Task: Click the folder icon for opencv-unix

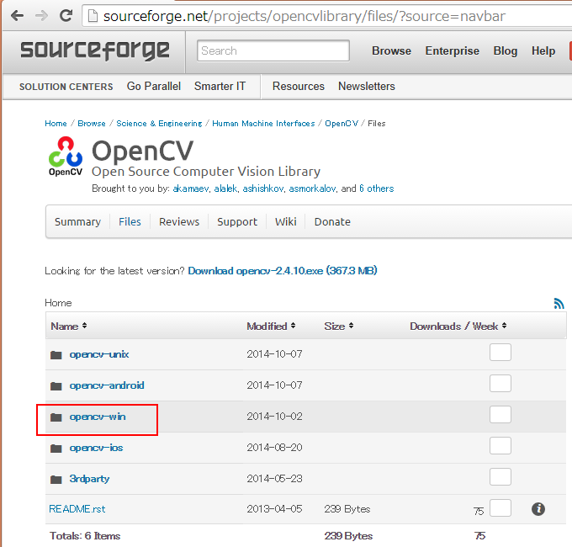Action: [56, 354]
